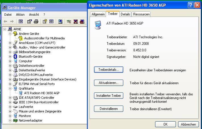Open the Ansicht menu
Viewport: 202px width, 129px height.
34,15
